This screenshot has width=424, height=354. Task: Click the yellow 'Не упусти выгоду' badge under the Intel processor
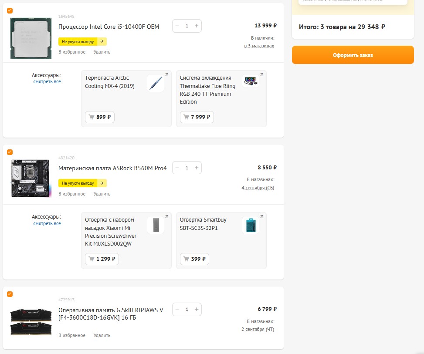[82, 41]
